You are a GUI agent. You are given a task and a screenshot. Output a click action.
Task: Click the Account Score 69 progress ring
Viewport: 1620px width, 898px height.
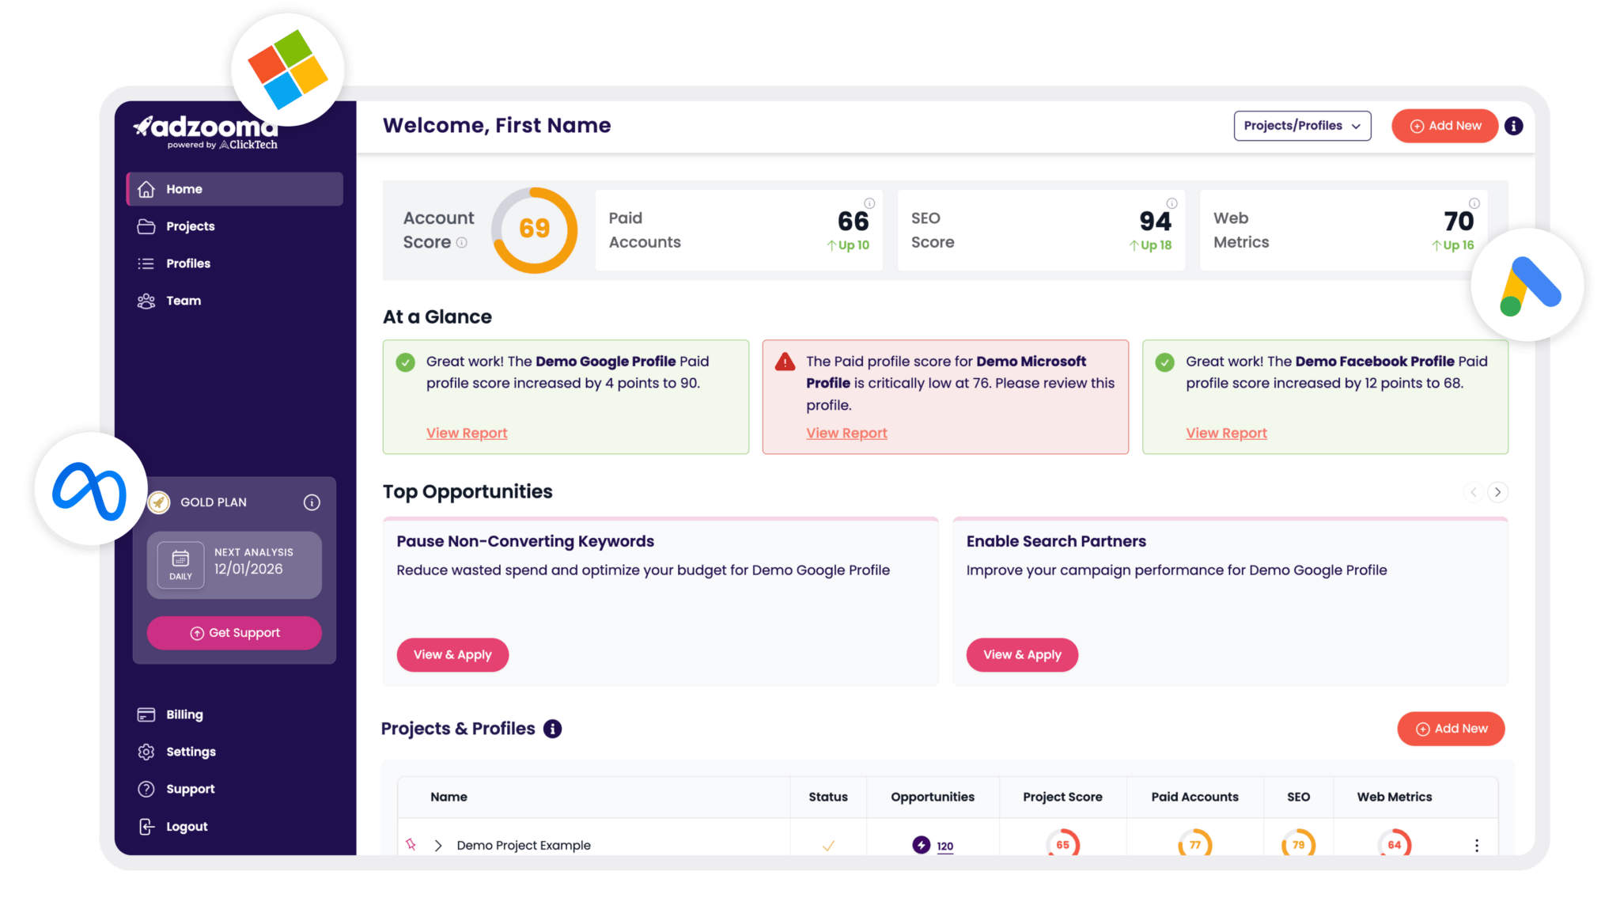coord(535,229)
